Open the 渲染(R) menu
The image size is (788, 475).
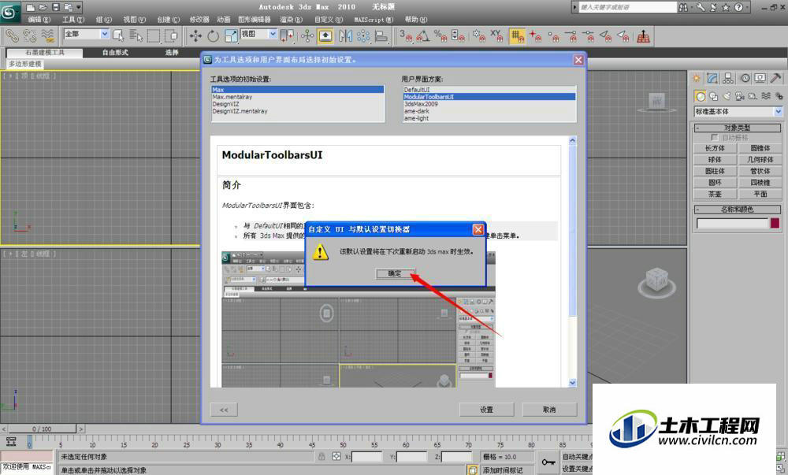pos(291,20)
